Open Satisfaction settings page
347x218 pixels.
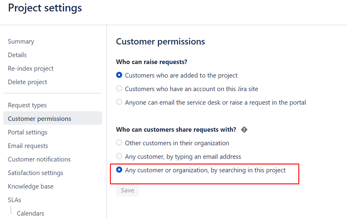[35, 173]
